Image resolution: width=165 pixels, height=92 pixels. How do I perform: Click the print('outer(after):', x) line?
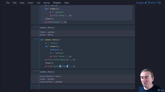point(60,66)
